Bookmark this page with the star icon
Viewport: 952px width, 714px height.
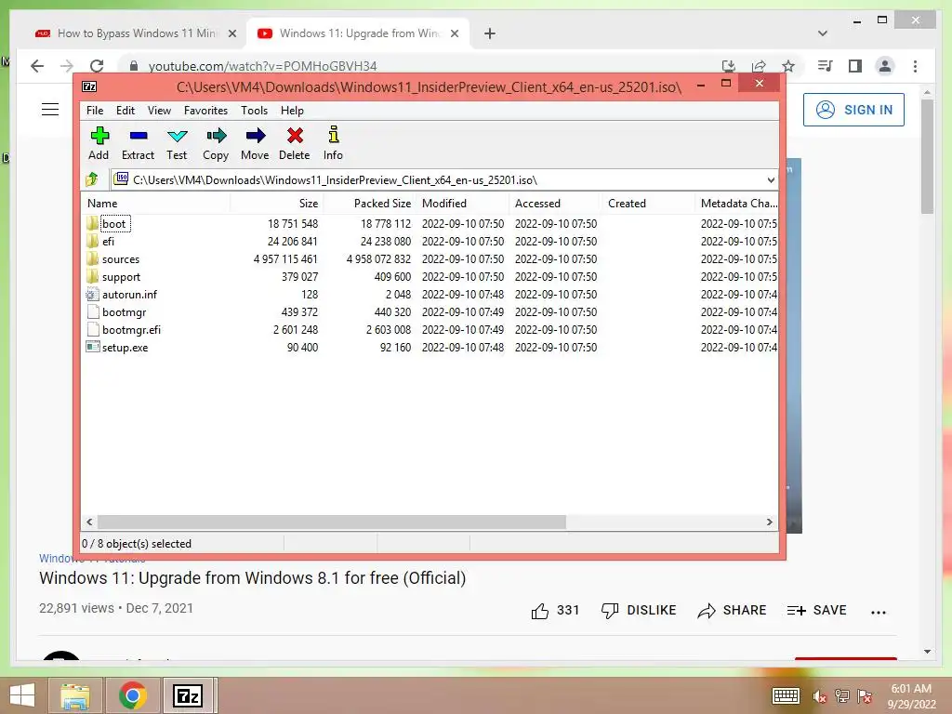pos(788,66)
